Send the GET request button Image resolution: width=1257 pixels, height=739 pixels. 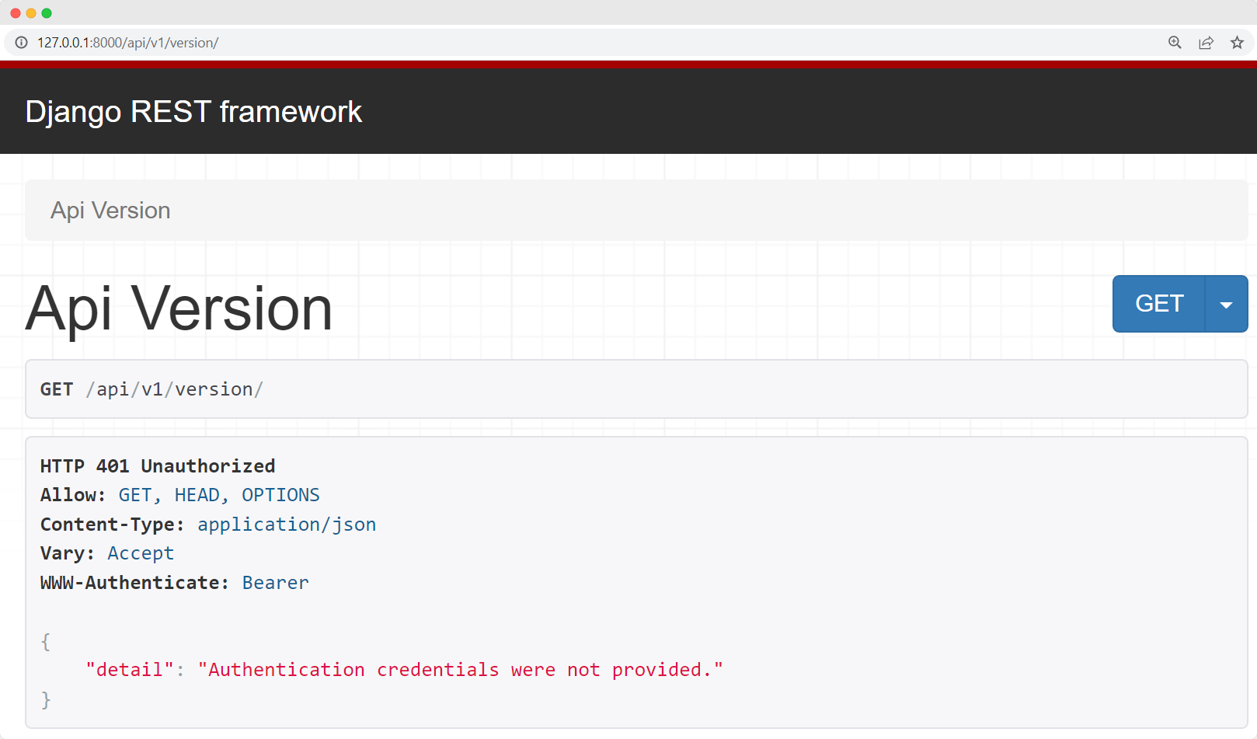(1159, 304)
